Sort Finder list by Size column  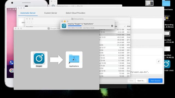tap(120, 26)
